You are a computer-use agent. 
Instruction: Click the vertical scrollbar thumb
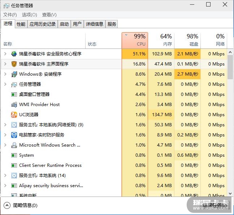pos(230,67)
